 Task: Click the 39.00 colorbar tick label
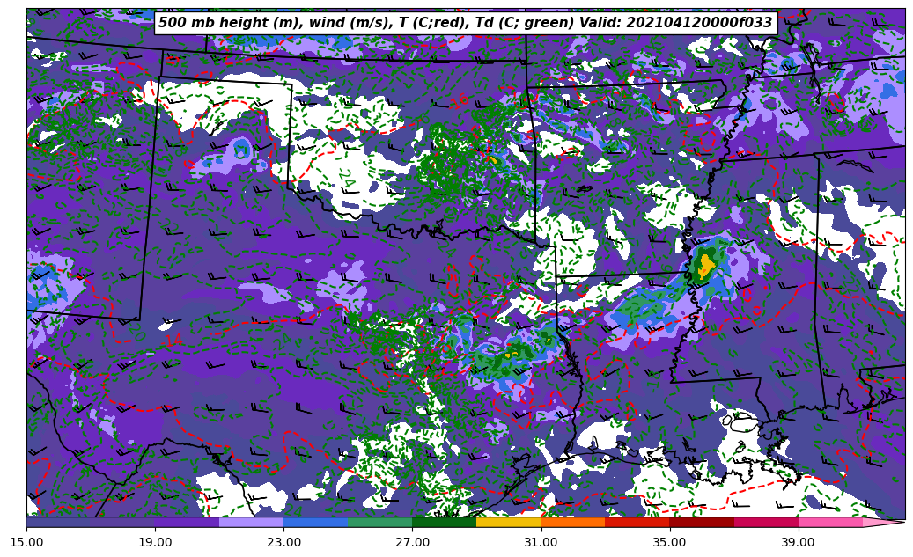798,542
